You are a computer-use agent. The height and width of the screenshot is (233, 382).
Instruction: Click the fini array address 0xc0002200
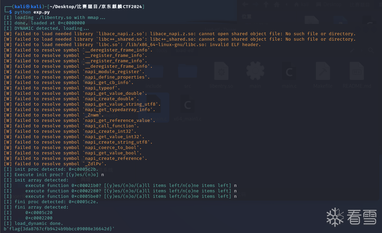click(x=39, y=218)
